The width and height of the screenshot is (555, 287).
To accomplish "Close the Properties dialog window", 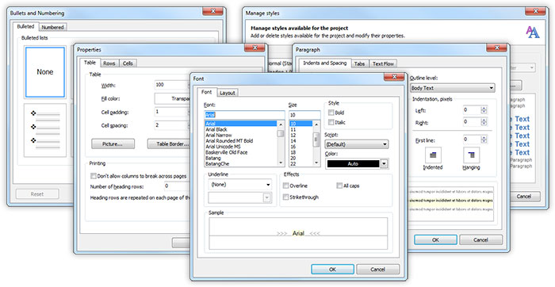I will [255, 48].
